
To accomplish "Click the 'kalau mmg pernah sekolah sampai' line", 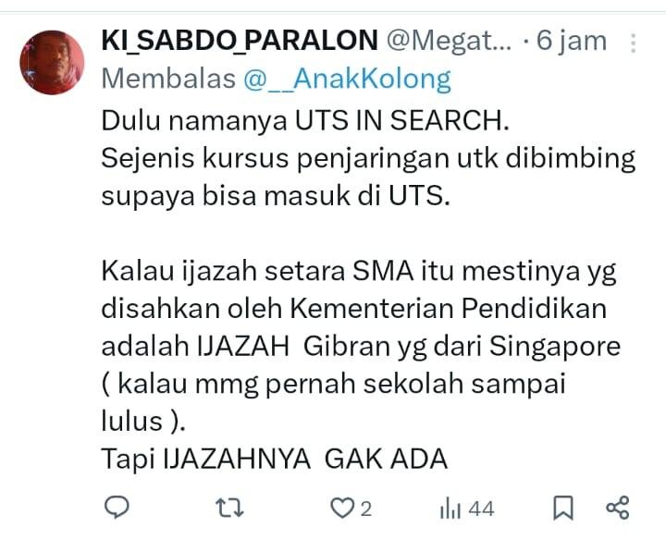I will point(333,385).
